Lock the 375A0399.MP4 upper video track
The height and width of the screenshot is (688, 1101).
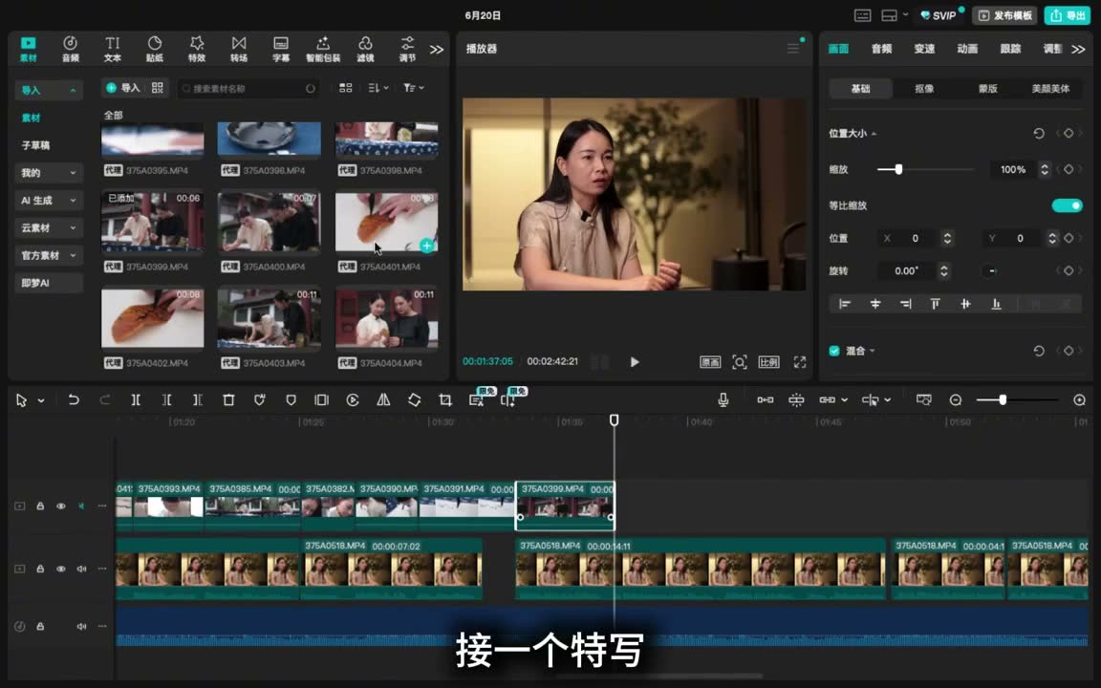coord(40,506)
